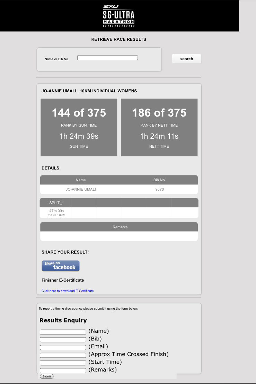This screenshot has width=256, height=384.
Task: Click the 'Bib No.' column header
Action: [x=160, y=180]
